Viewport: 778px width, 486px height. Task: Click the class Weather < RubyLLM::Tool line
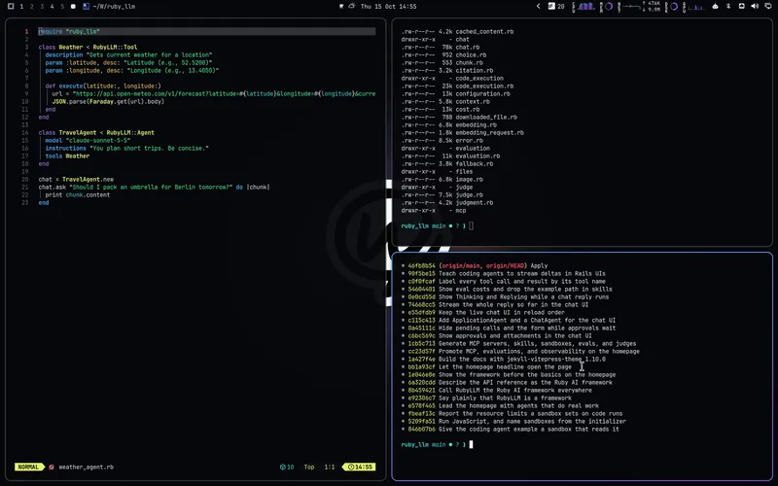(88, 47)
